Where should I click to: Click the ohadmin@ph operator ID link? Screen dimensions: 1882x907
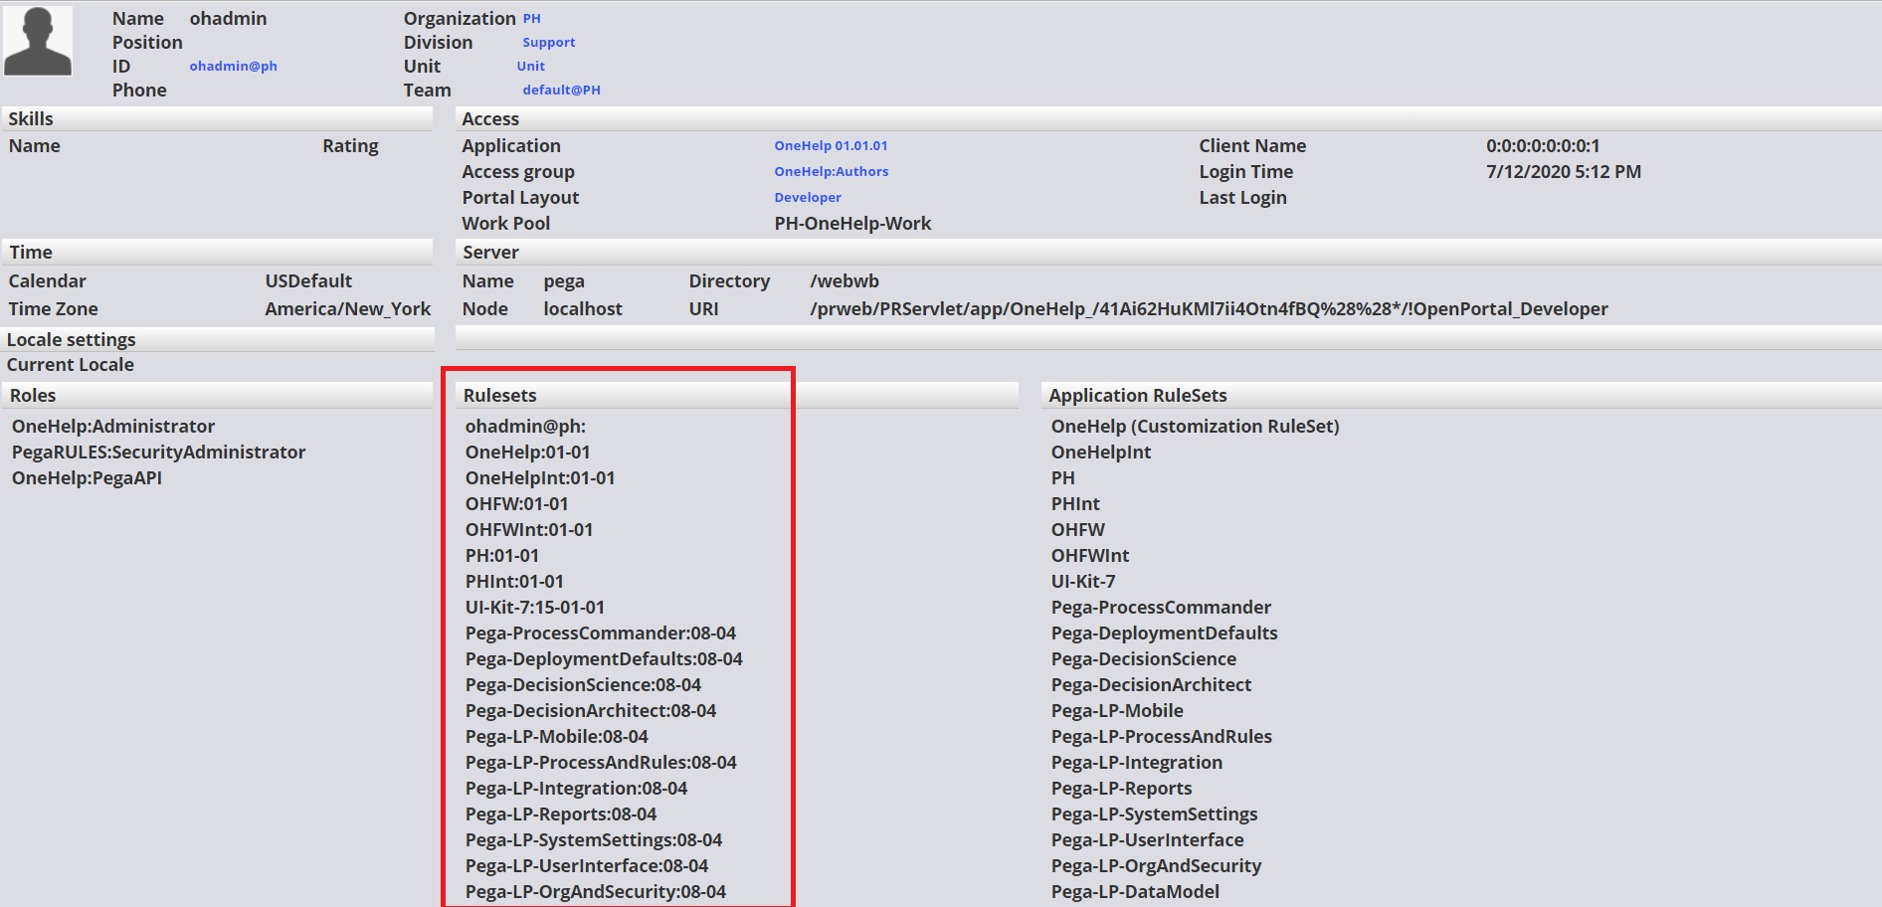coord(234,66)
